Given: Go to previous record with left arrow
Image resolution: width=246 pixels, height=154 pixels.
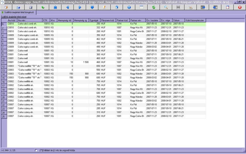Looking at the screenshot, I should (67, 7).
